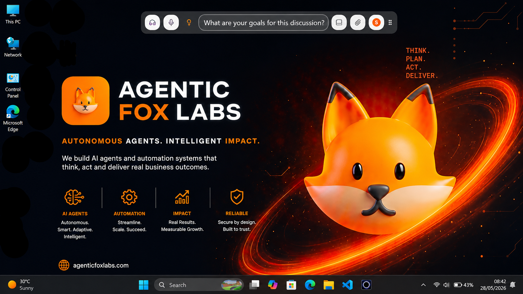Open the six-dot grip menu
523x294 pixels.
tap(390, 22)
